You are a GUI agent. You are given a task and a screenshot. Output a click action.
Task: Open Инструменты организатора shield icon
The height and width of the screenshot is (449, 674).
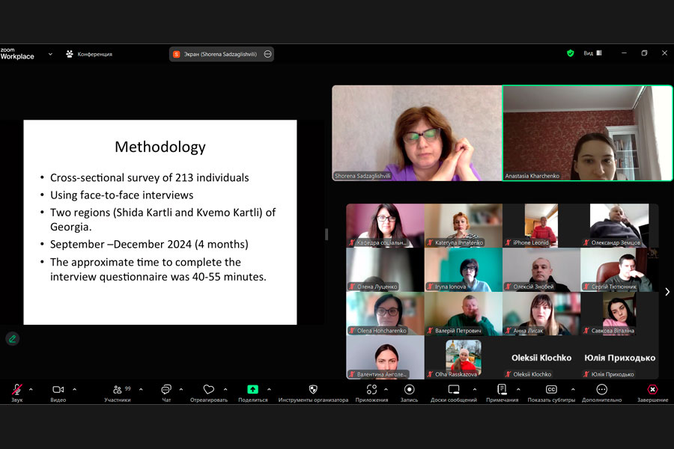pyautogui.click(x=313, y=390)
